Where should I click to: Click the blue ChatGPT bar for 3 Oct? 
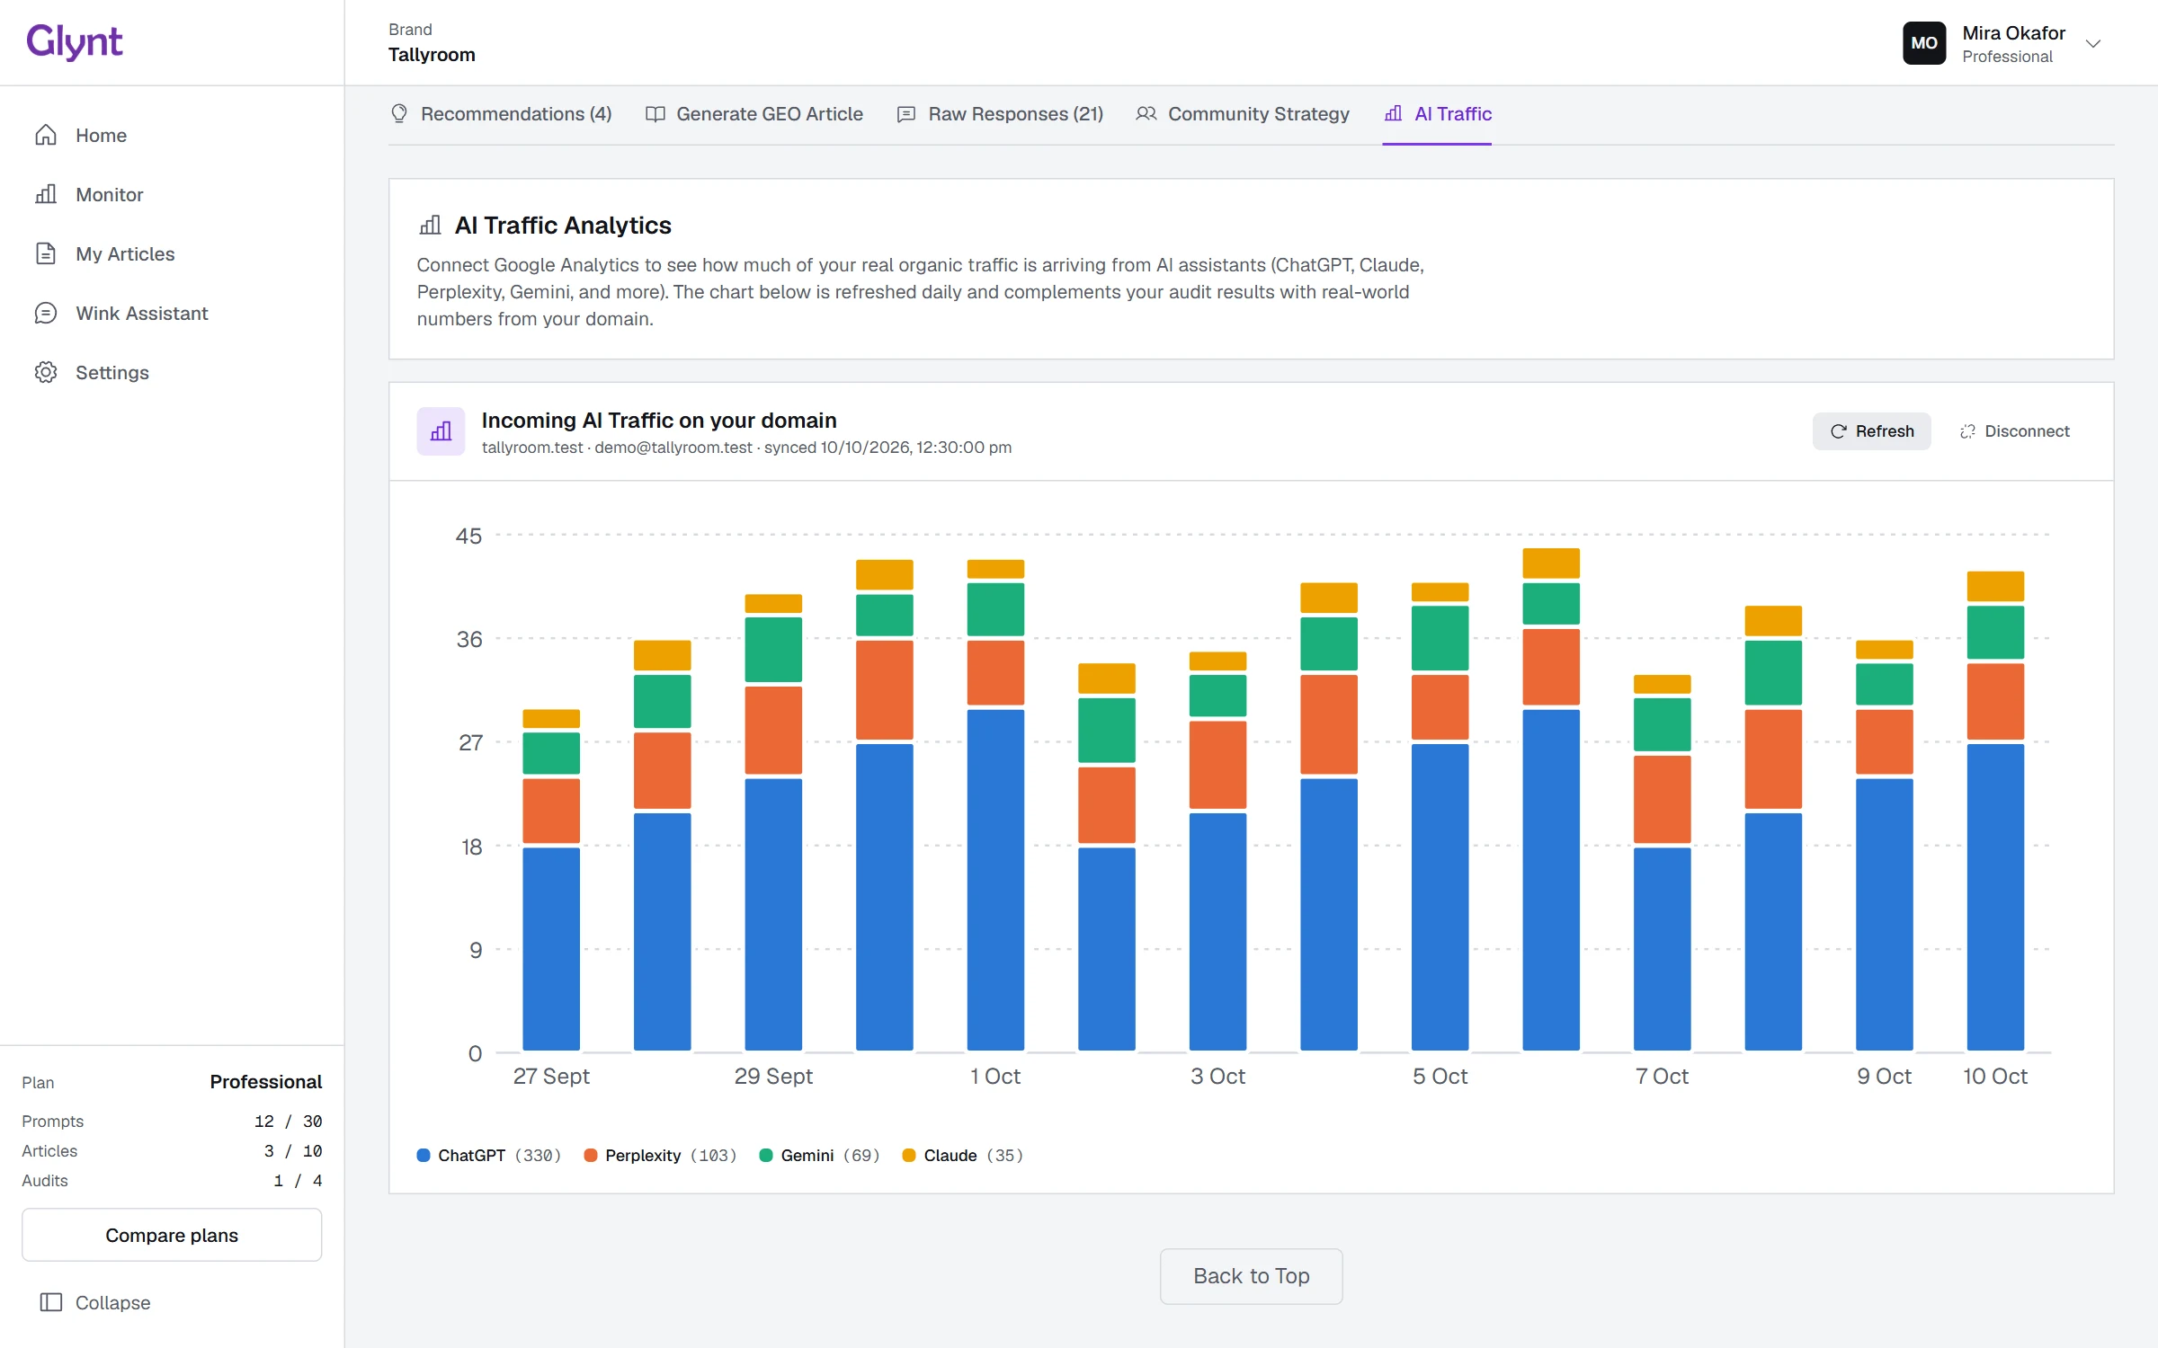pyautogui.click(x=1217, y=932)
